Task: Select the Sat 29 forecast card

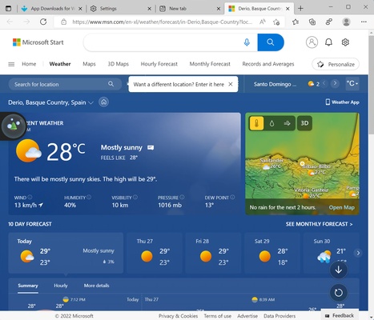Action: (x=272, y=253)
